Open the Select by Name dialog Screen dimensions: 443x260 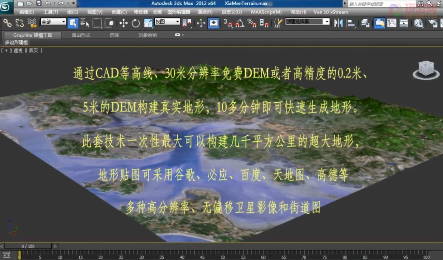[85, 23]
